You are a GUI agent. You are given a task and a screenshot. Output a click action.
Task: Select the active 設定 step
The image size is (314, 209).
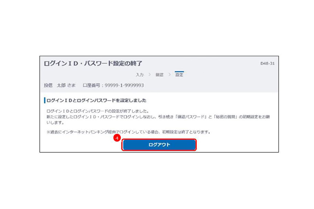179,75
